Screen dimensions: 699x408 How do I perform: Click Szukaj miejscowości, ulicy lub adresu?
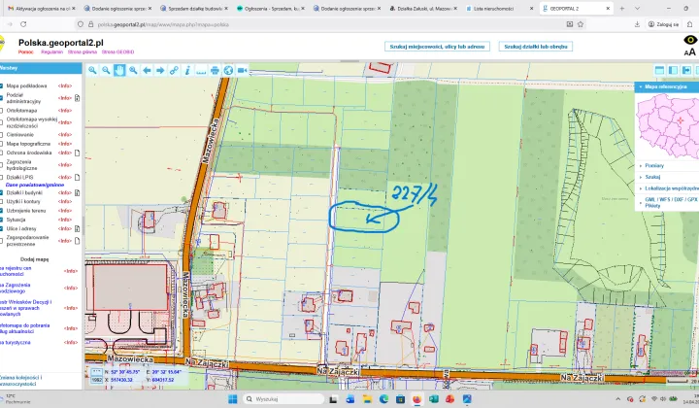coord(436,46)
